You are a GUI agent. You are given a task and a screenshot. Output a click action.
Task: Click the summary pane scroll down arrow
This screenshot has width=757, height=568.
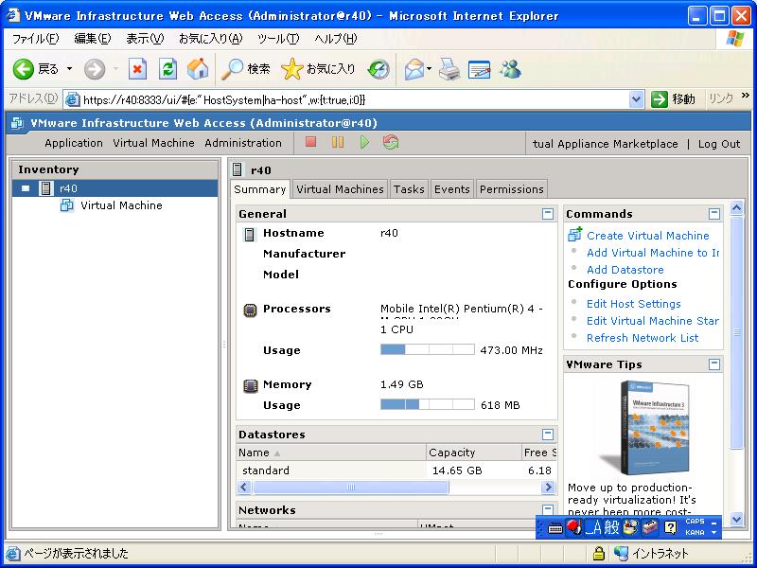coord(736,520)
